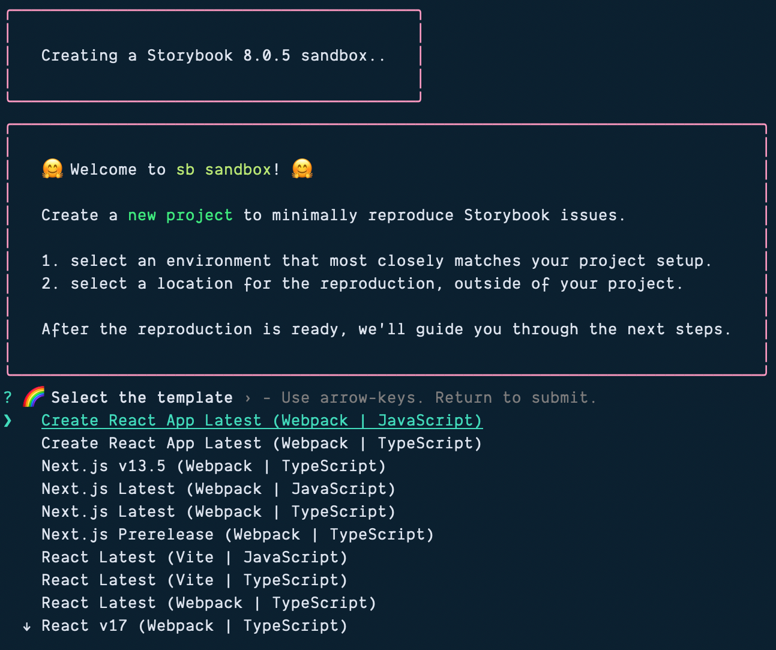This screenshot has height=650, width=776.
Task: Click the 'new project' green text
Action: click(180, 215)
